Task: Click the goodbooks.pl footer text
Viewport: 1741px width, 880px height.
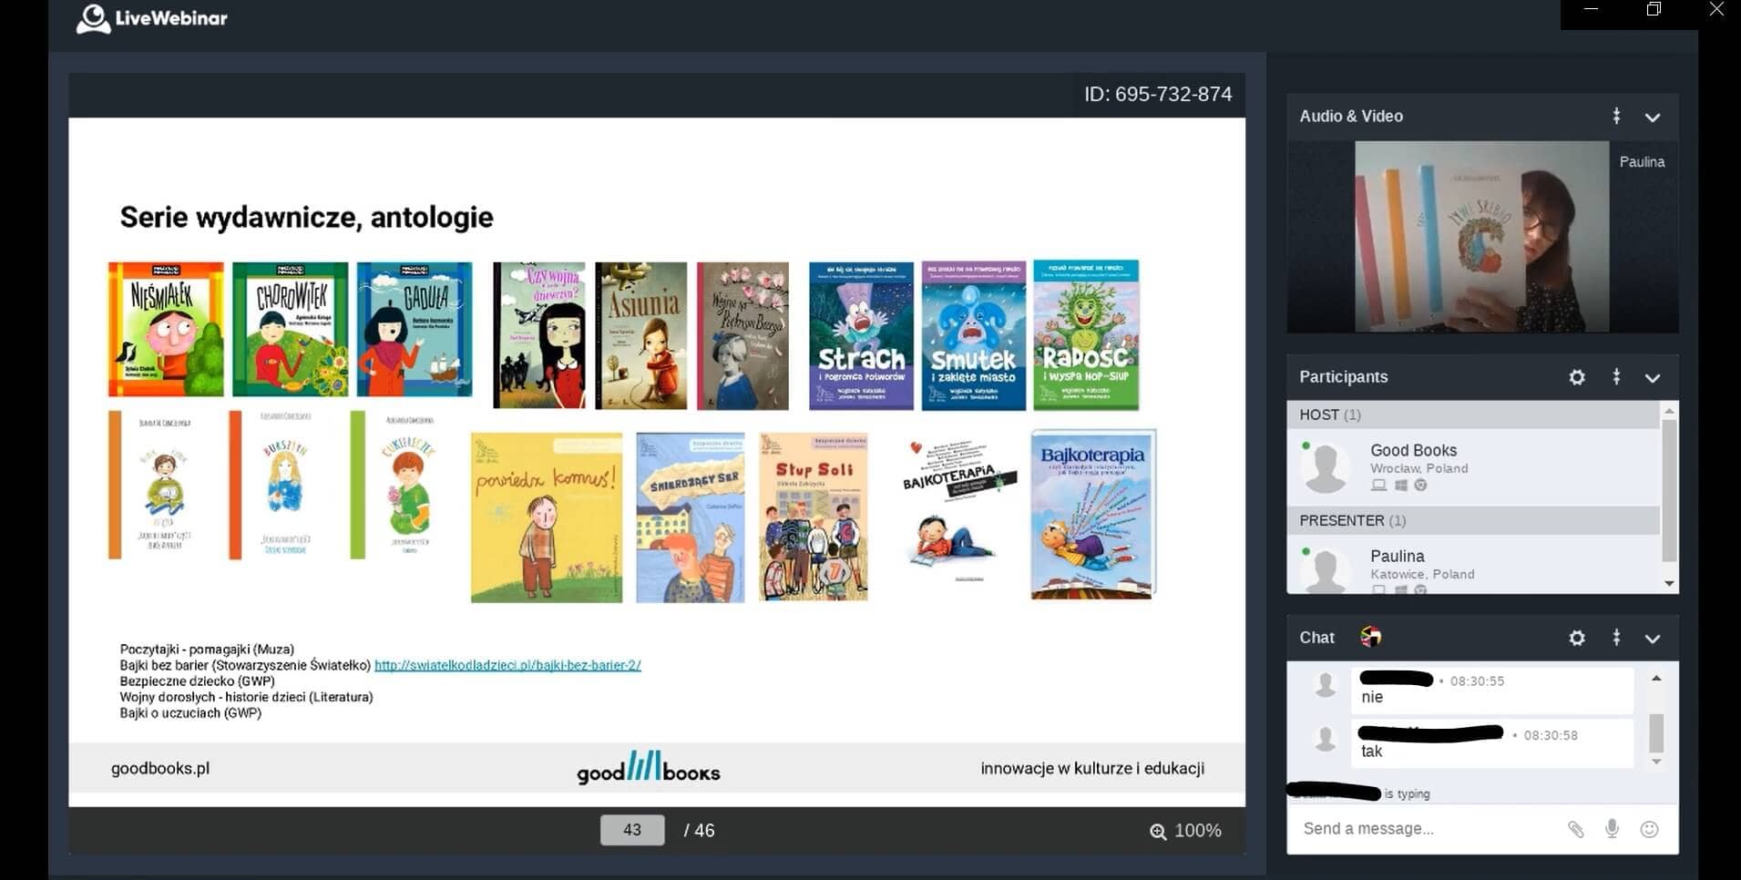Action: pyautogui.click(x=160, y=768)
